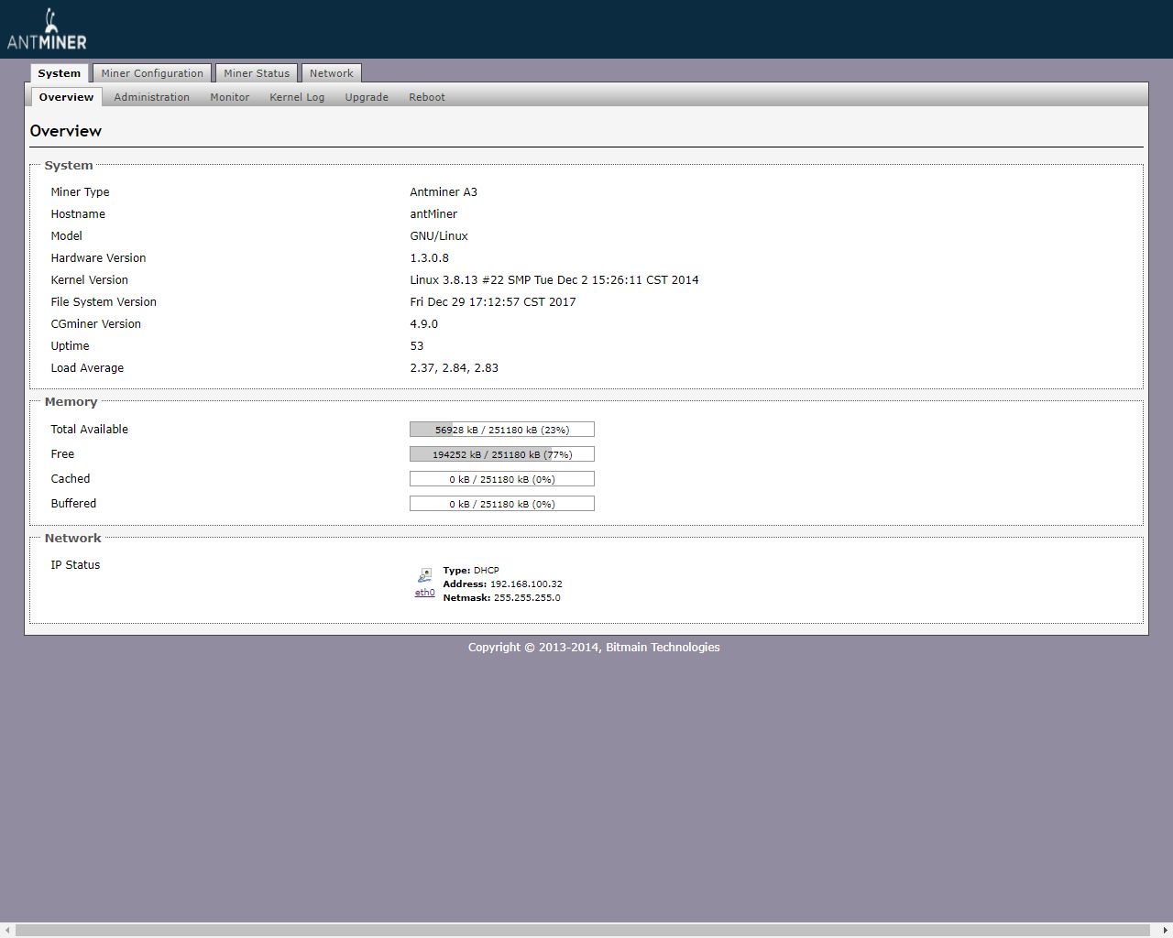This screenshot has width=1173, height=938.
Task: View the Kernel Log page
Action: pos(297,97)
